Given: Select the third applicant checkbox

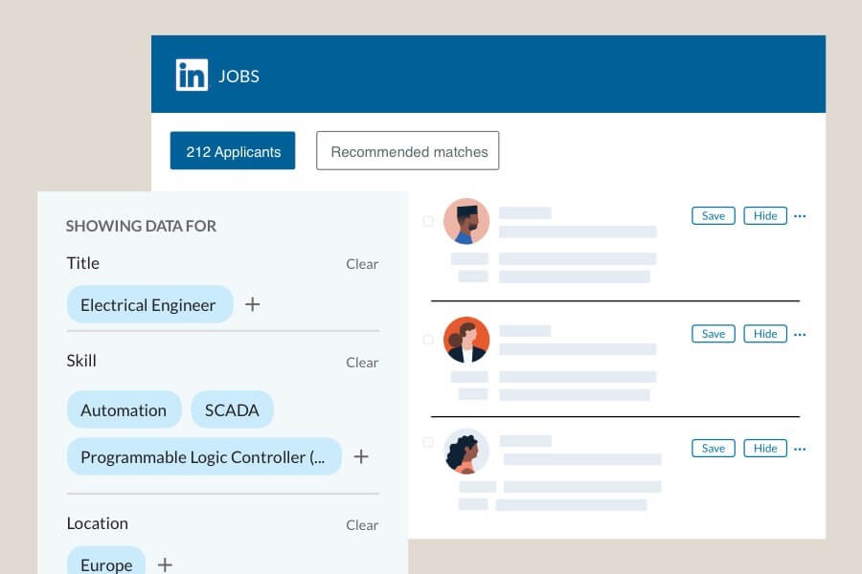Looking at the screenshot, I should 428,442.
